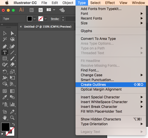This screenshot has width=148, height=138.
Task: Expand the Size submenu
Action: tap(111, 23)
